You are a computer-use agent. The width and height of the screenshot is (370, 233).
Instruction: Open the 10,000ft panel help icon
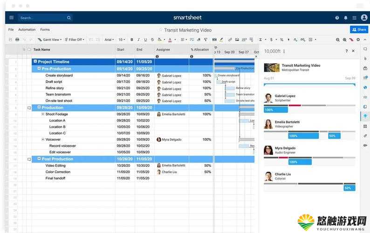point(346,51)
